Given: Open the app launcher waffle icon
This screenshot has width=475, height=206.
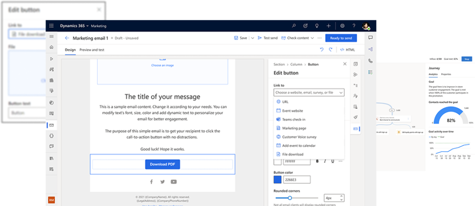Looking at the screenshot, I should point(51,26).
